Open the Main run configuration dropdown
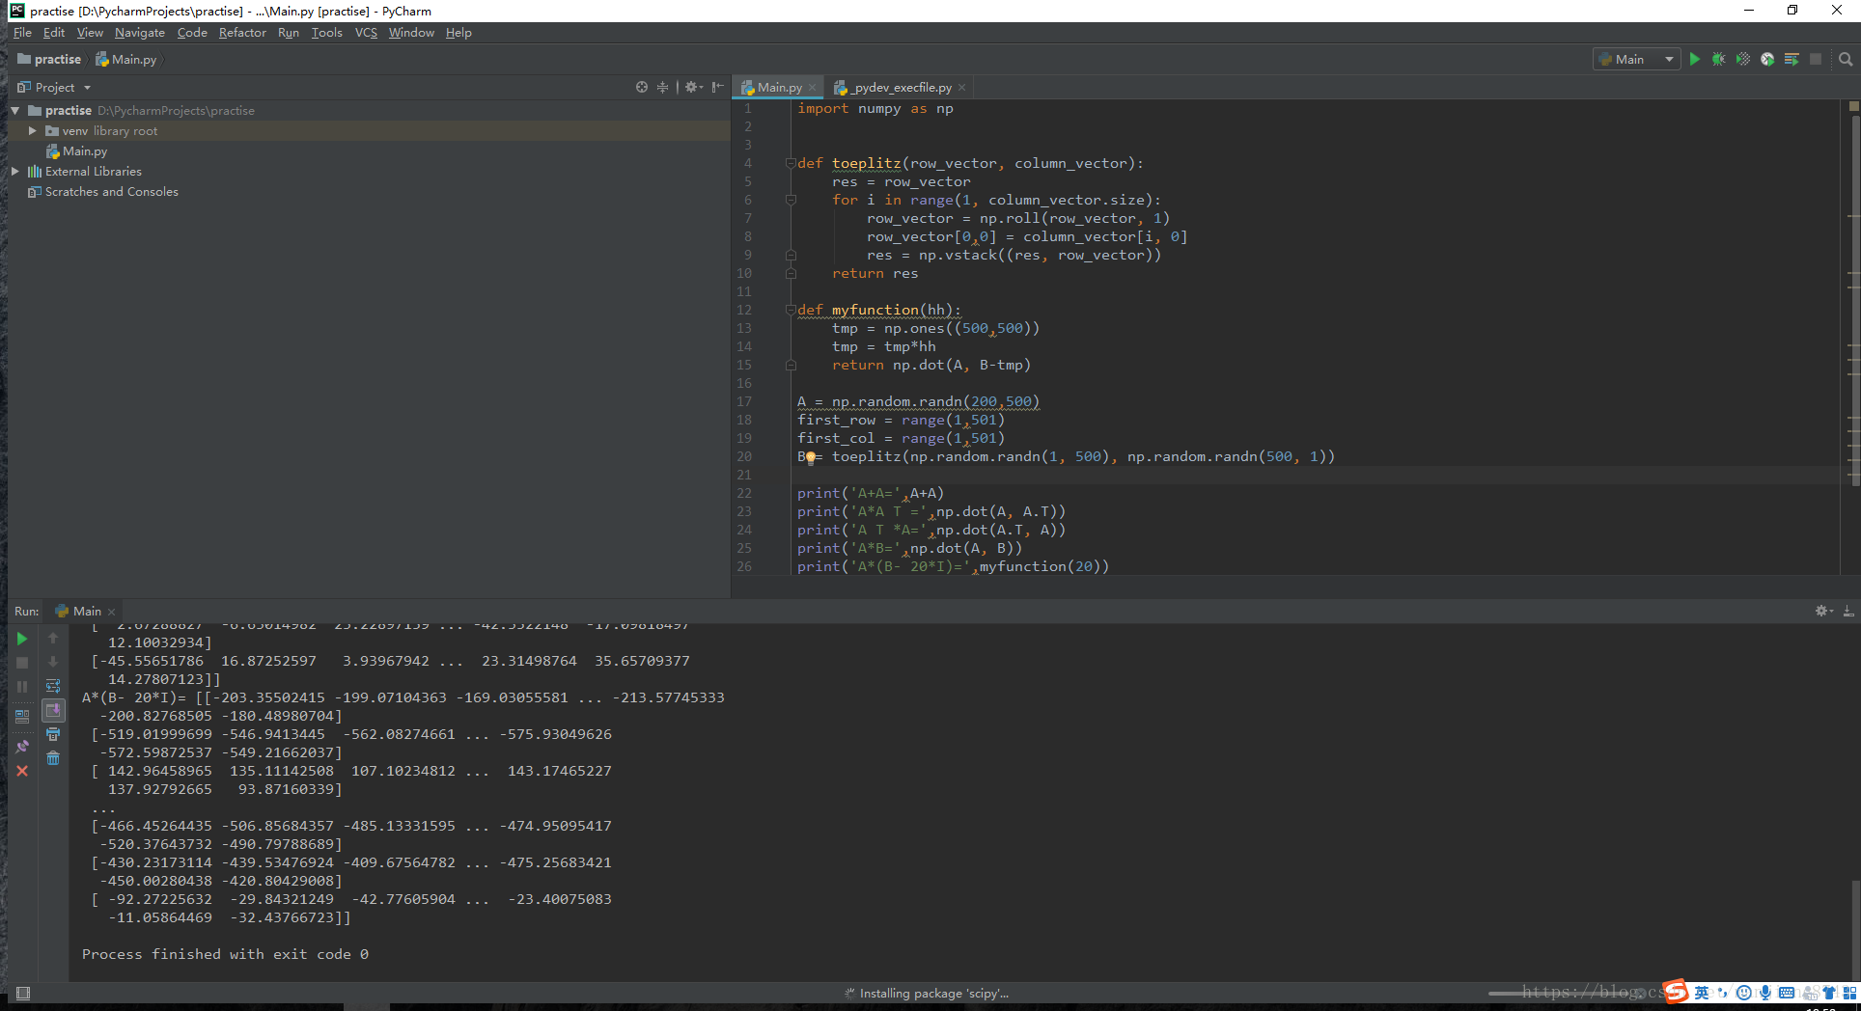The width and height of the screenshot is (1861, 1011). [1637, 59]
